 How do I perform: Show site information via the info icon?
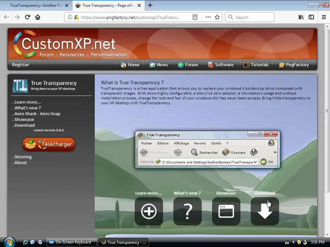(x=70, y=17)
